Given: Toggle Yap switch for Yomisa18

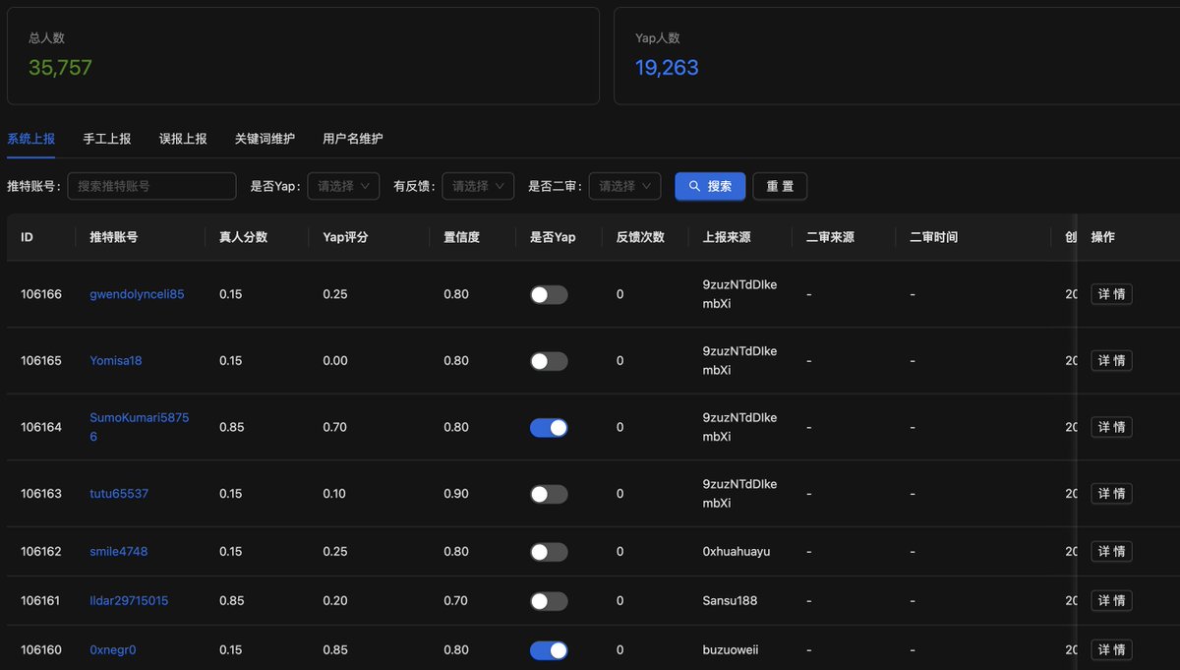Looking at the screenshot, I should 549,361.
